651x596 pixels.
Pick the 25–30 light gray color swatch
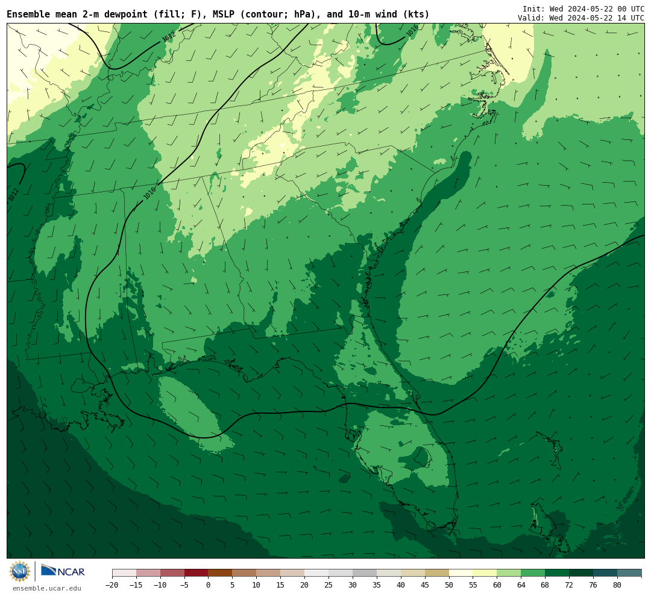tap(341, 573)
